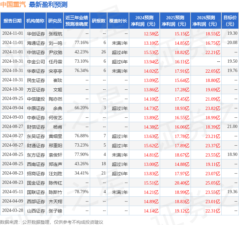
Task: Select 中原证券 institution cell
Action: (36, 108)
